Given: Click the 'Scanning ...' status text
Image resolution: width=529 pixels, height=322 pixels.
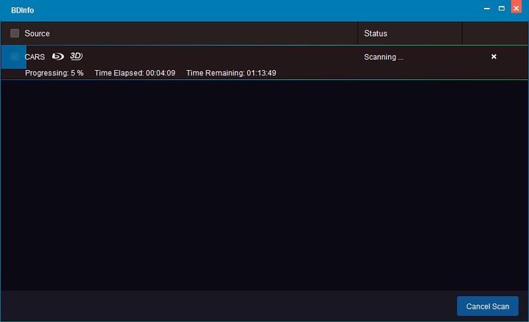Looking at the screenshot, I should [x=384, y=57].
